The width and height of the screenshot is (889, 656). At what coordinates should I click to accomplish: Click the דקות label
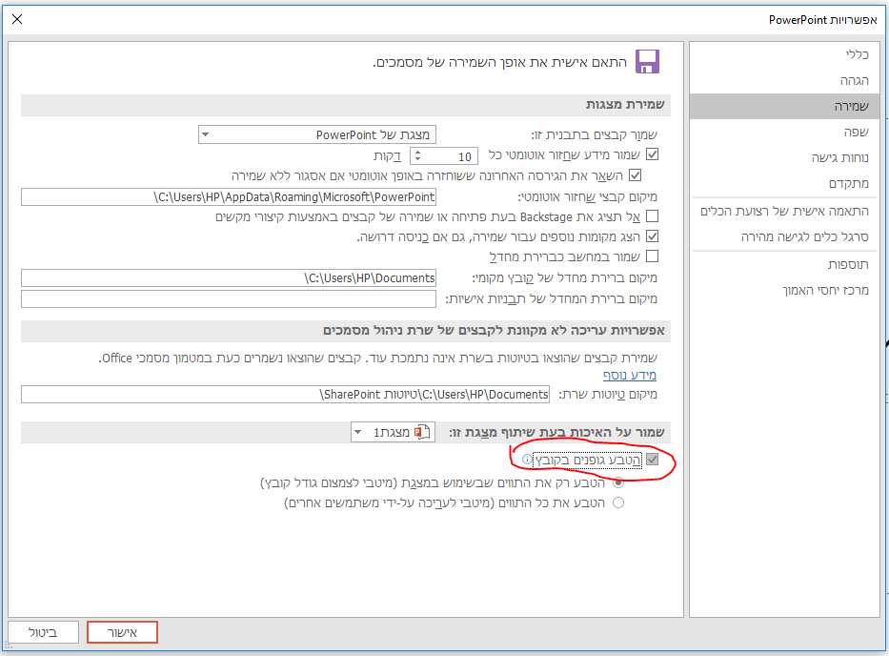[387, 156]
